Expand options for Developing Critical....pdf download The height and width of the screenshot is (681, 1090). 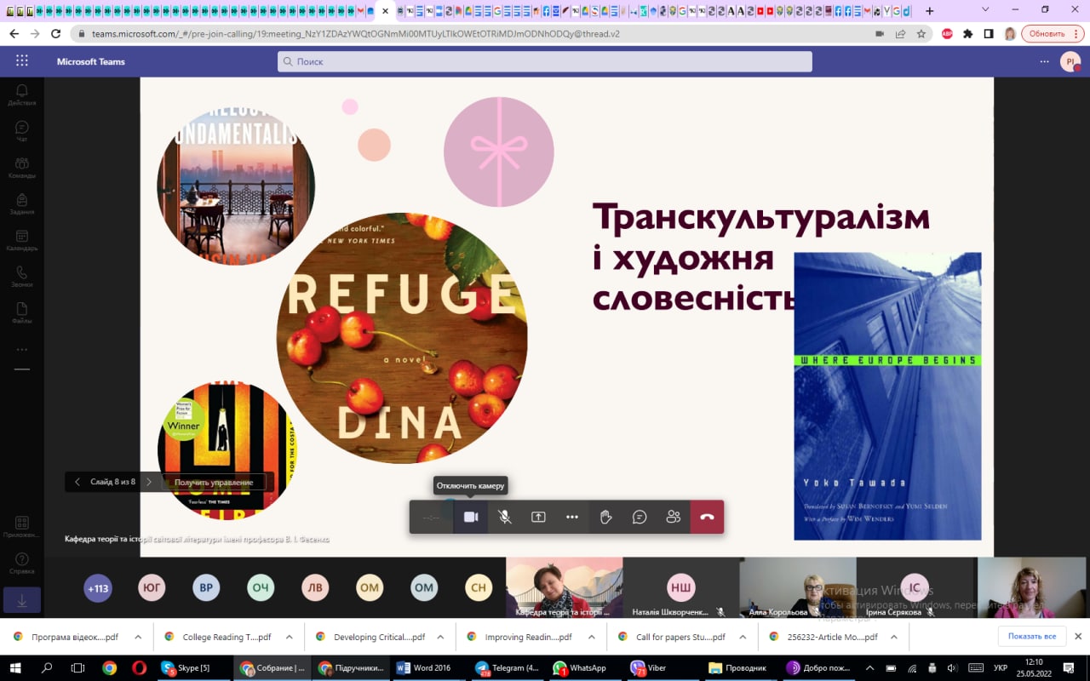pos(440,637)
